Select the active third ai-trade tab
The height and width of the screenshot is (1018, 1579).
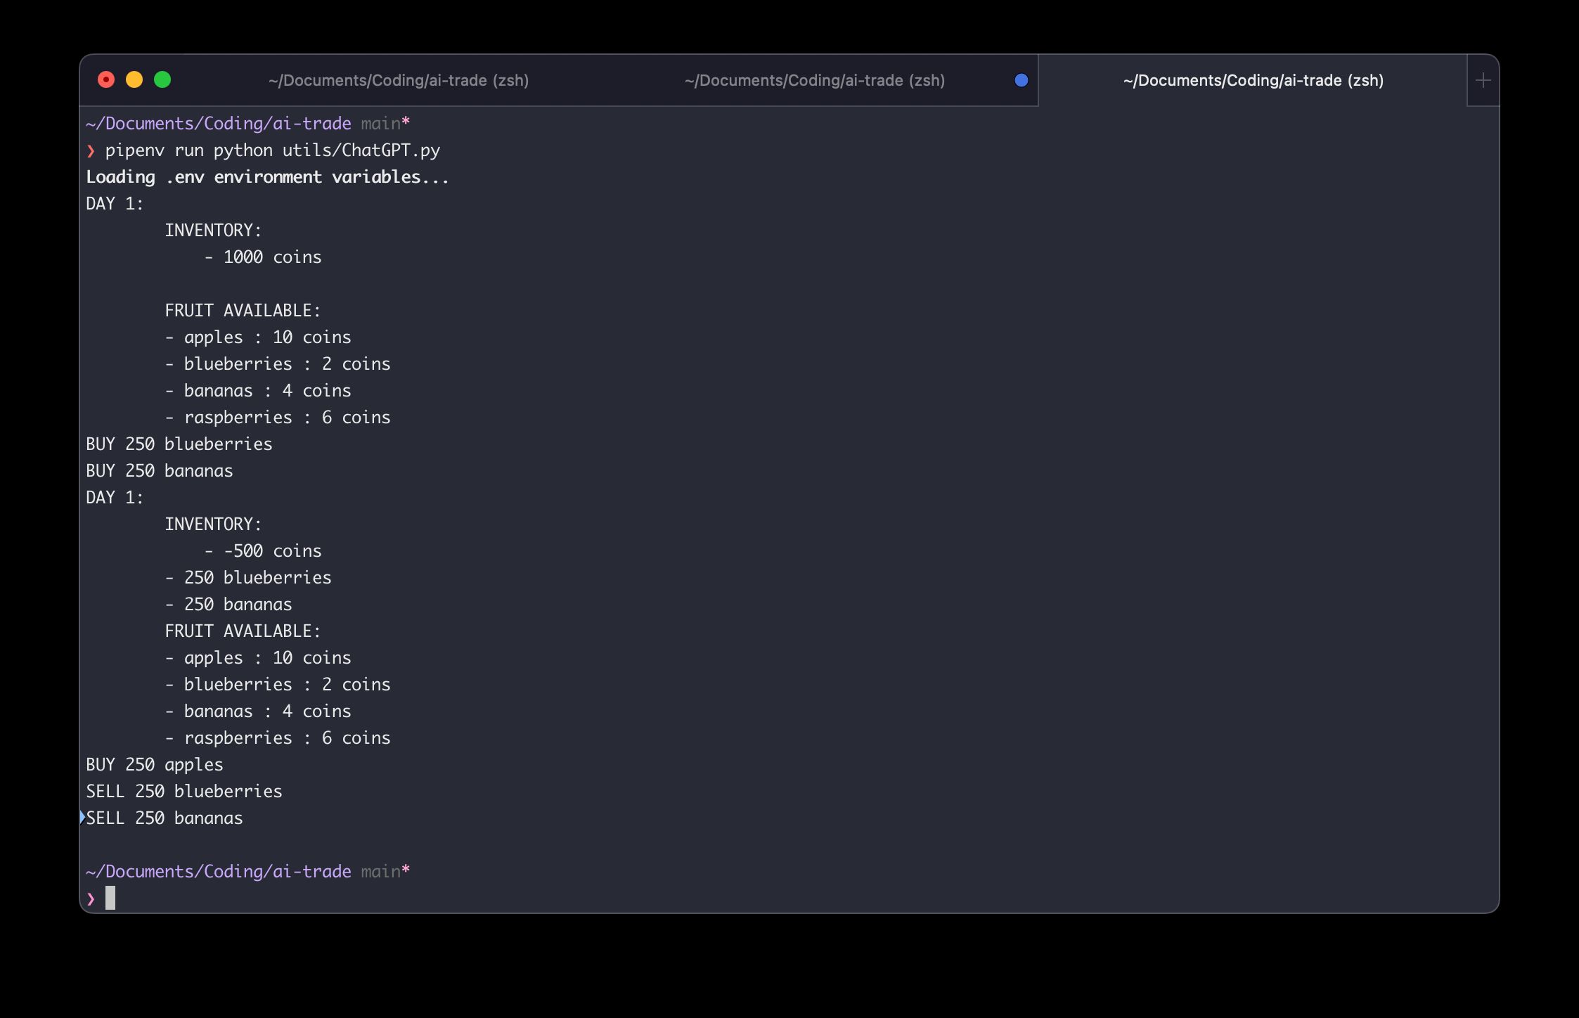(1253, 81)
